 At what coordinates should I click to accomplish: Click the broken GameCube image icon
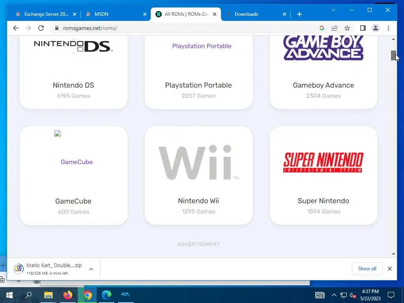58,133
